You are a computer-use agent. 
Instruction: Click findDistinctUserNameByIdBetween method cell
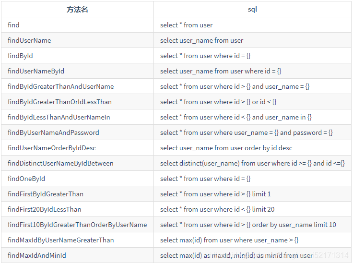pyautogui.click(x=60, y=163)
